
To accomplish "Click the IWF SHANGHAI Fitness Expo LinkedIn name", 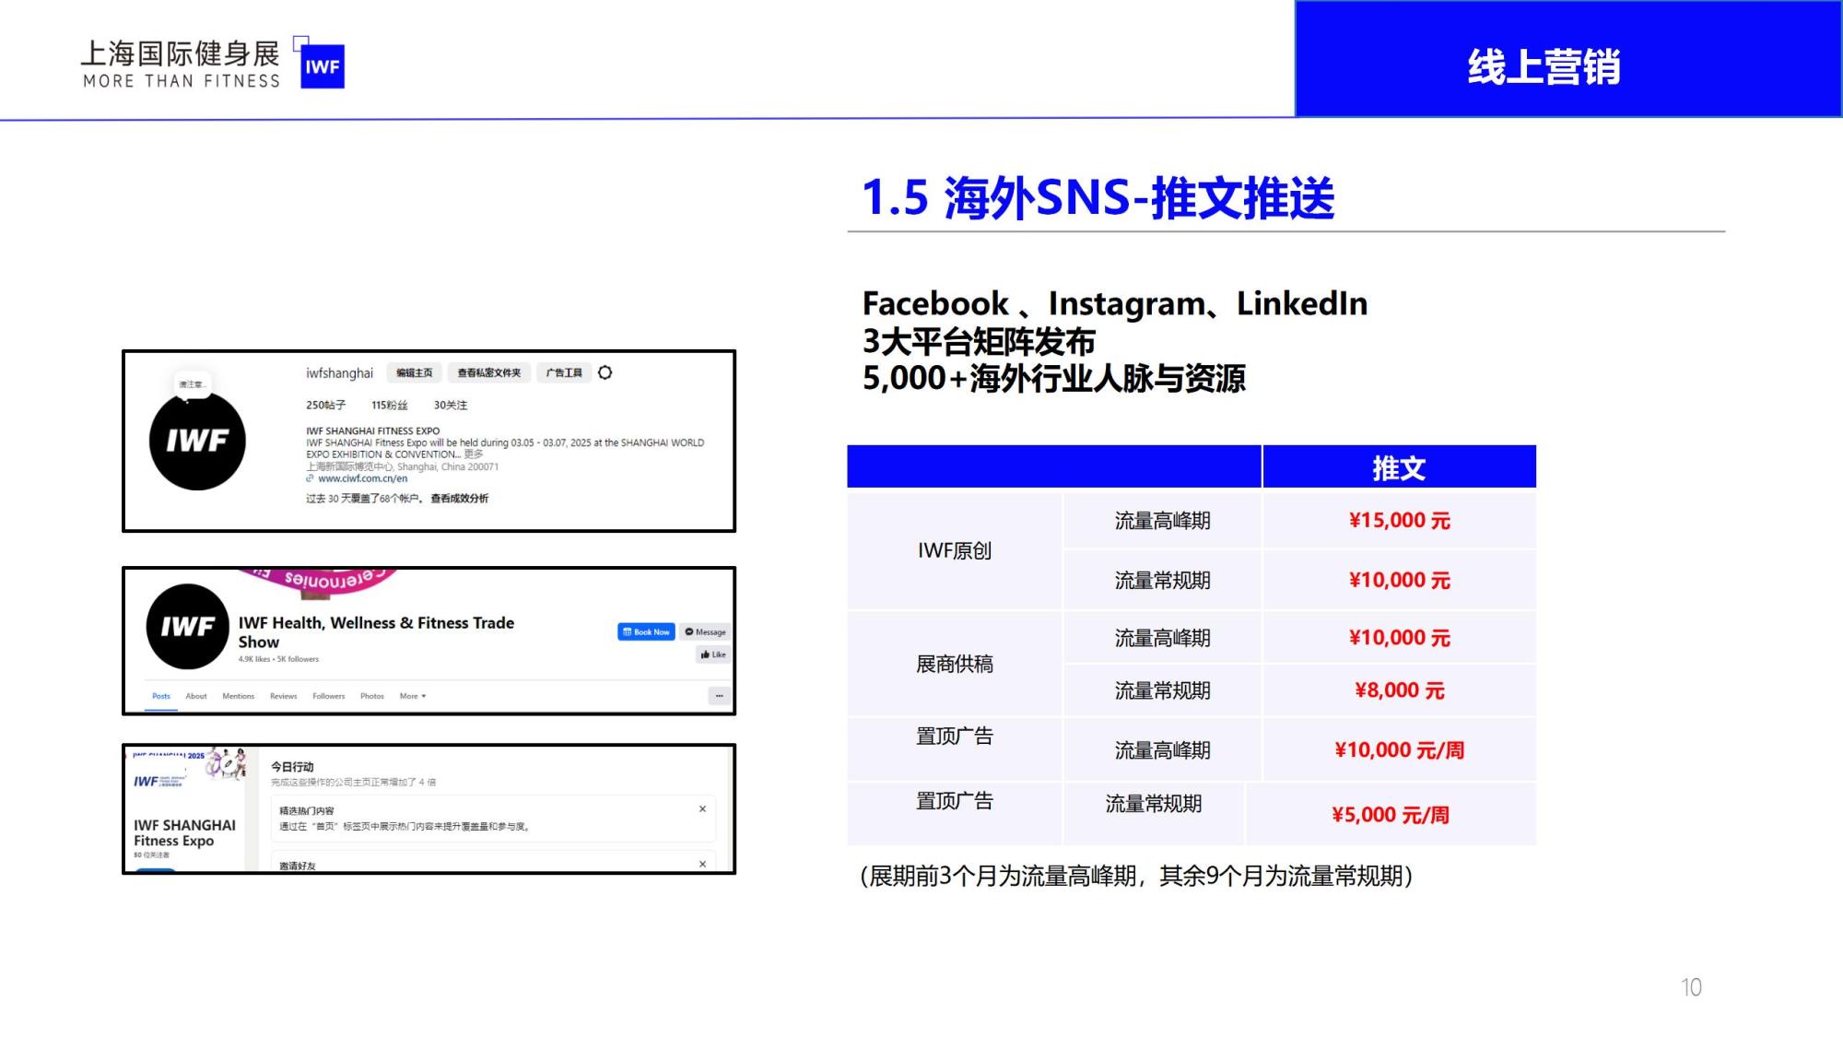I will (x=184, y=832).
